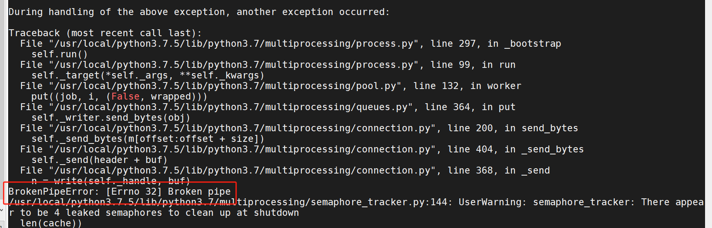
Task: Click the self.run() code line
Action: click(59, 54)
